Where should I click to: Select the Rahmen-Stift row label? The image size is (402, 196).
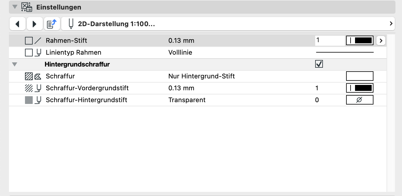[66, 40]
